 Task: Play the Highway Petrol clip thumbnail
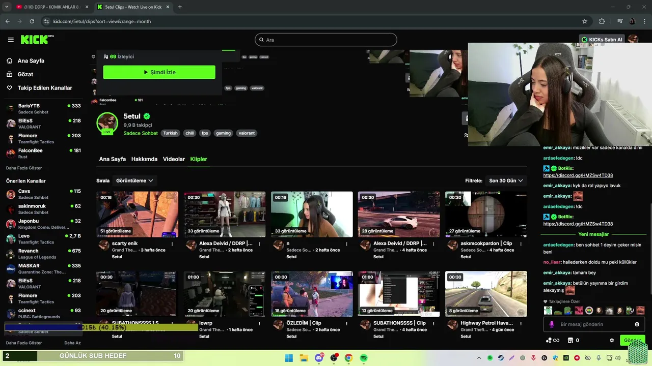(486, 294)
